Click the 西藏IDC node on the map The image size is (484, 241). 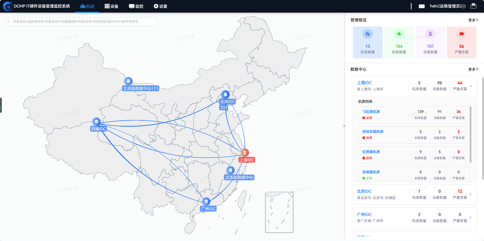(96, 122)
